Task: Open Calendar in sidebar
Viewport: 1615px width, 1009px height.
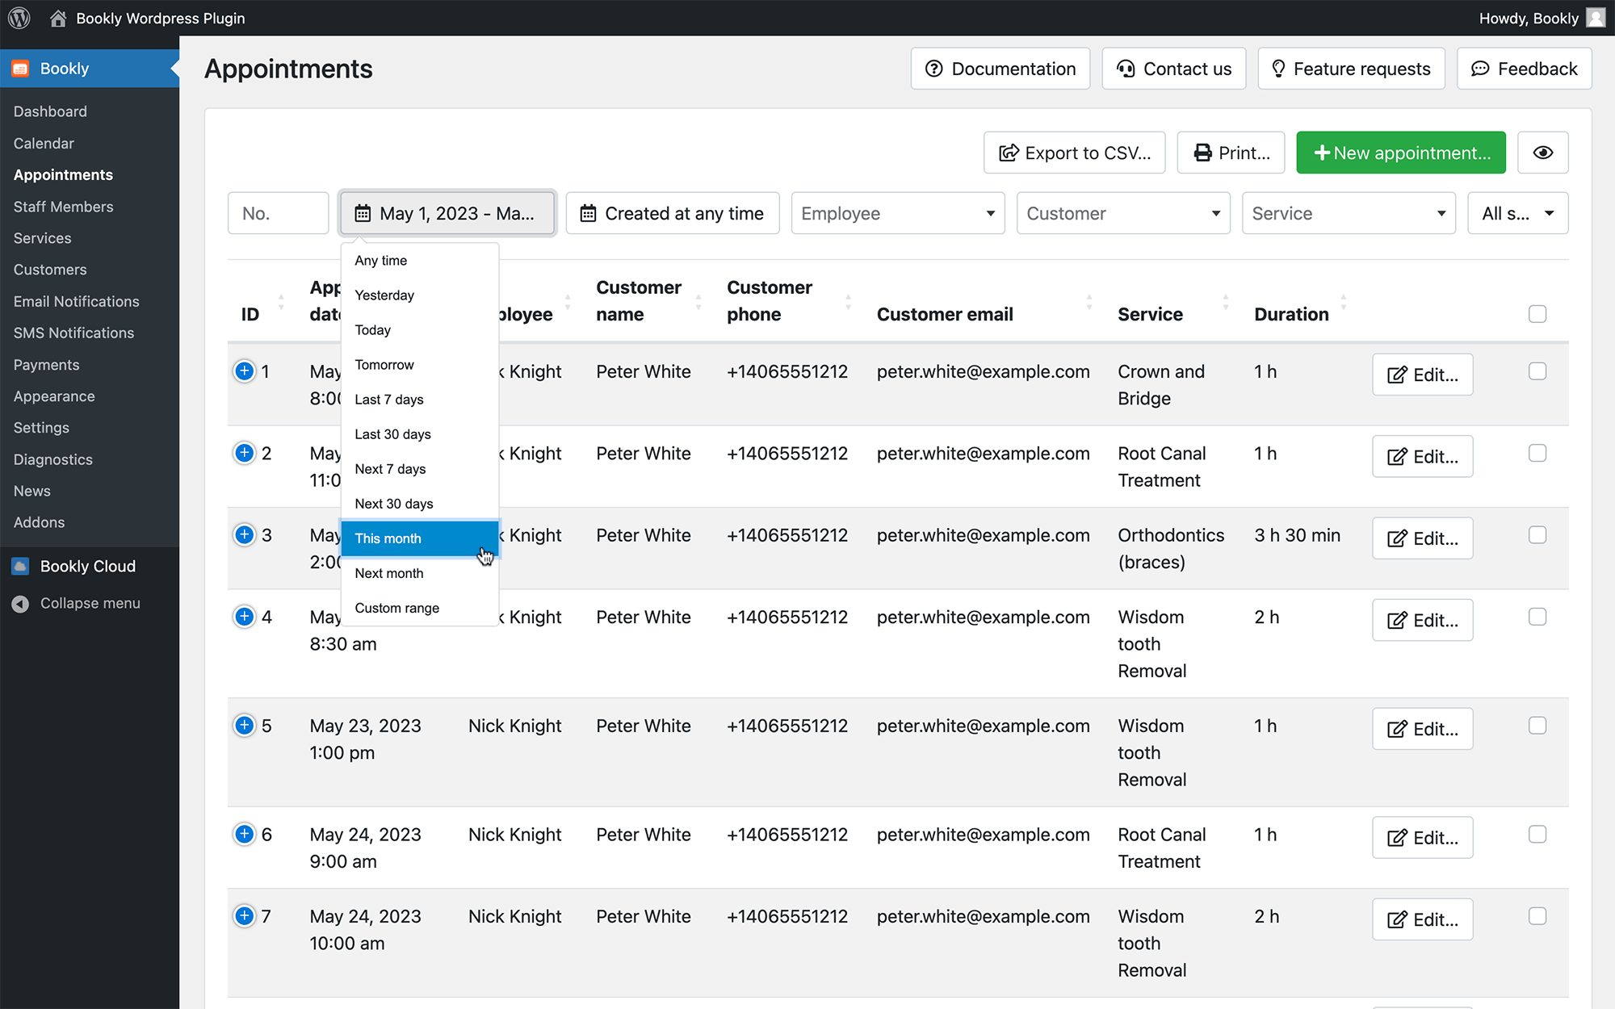Action: click(44, 143)
